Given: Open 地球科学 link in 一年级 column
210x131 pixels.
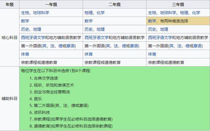Looking at the screenshot, I should [x=41, y=13].
